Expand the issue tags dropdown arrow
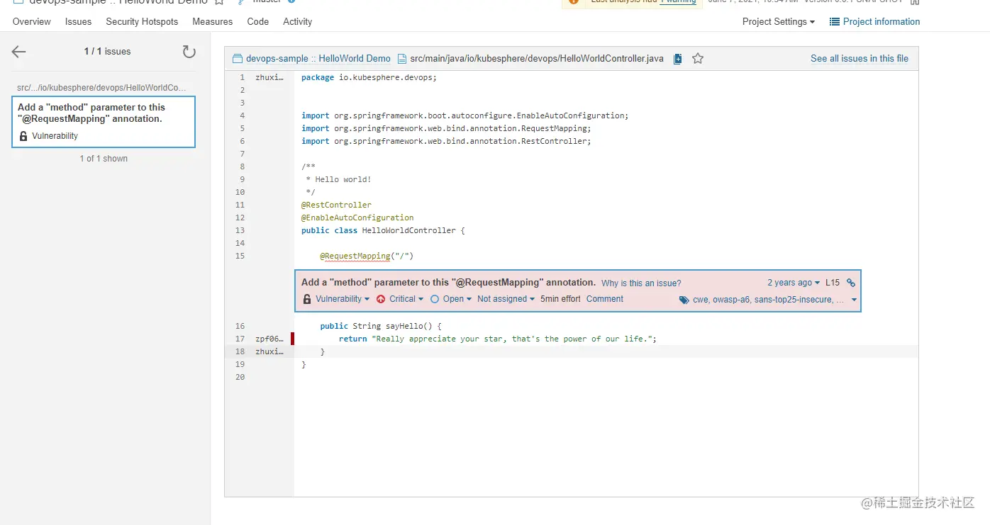Image resolution: width=990 pixels, height=525 pixels. coord(854,300)
